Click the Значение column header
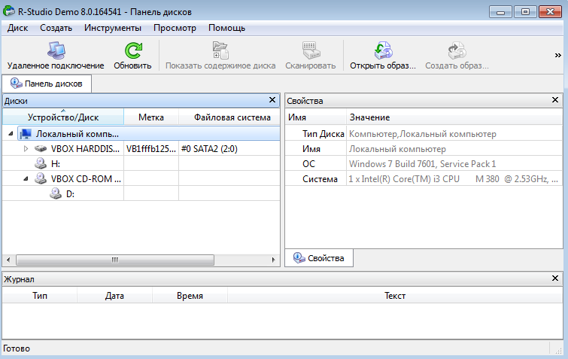The image size is (568, 359). click(x=454, y=117)
